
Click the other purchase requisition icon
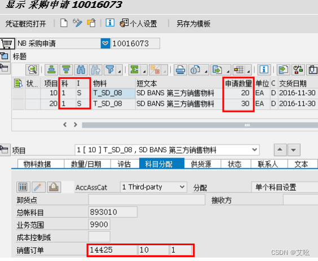[x=91, y=23]
